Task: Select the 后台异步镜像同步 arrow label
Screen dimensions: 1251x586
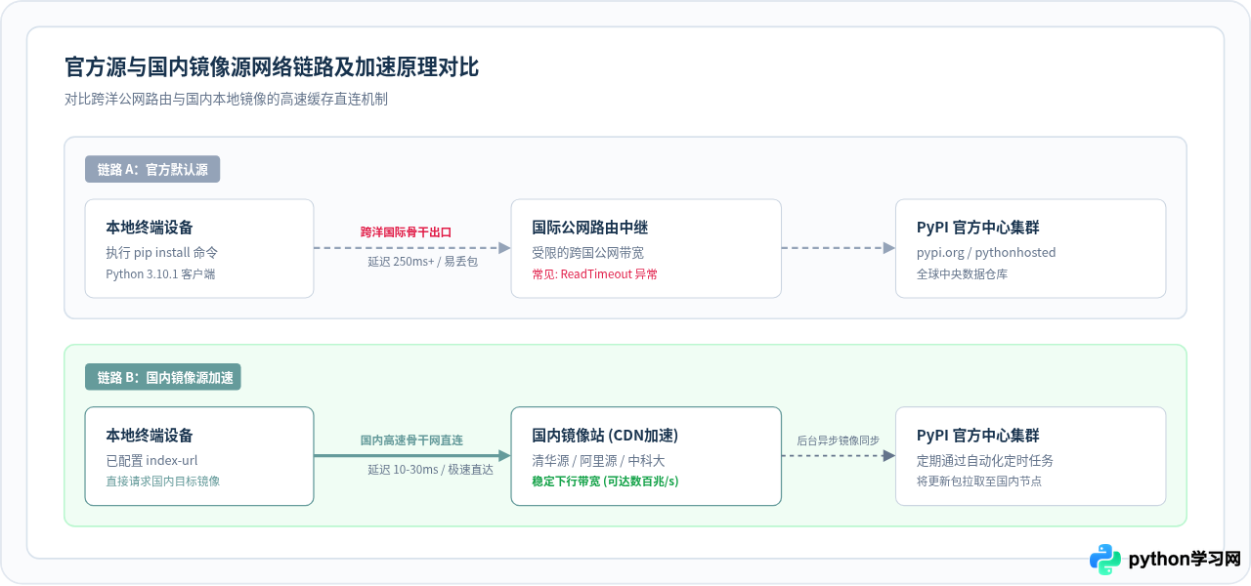Action: coord(839,440)
